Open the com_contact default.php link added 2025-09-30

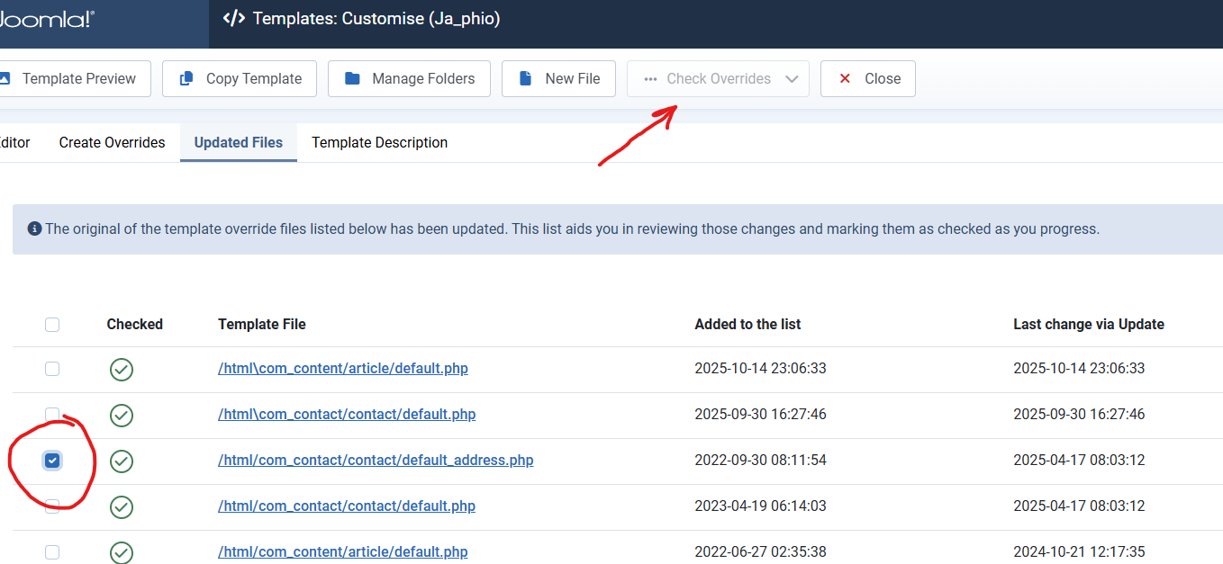point(346,415)
